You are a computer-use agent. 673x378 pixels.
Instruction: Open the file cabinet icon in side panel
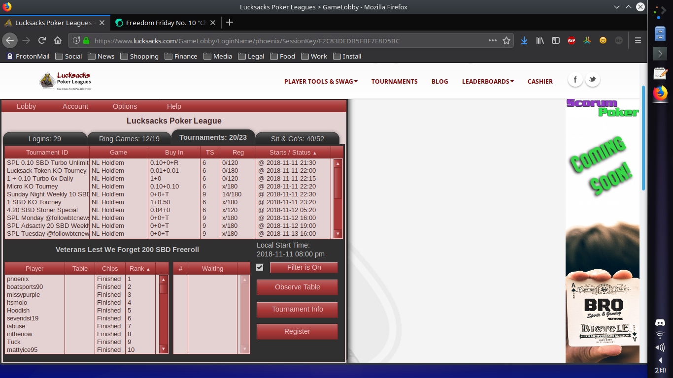tap(660, 33)
